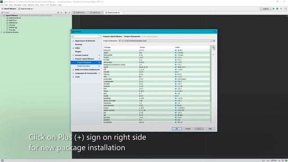Click the Run button in the PyCharm toolbar
Image resolution: width=288 pixels, height=162 pixels.
pos(274,9)
